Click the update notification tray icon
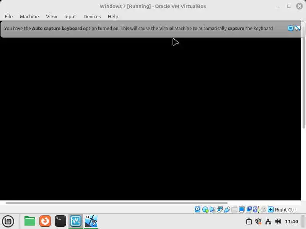 click(249, 222)
